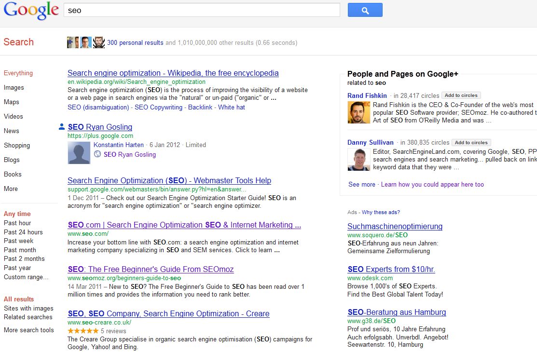Open Webmaster Tools Help result

(169, 180)
